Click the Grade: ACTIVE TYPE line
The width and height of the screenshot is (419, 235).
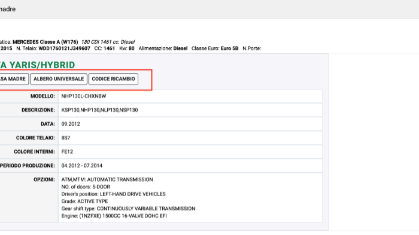84,201
